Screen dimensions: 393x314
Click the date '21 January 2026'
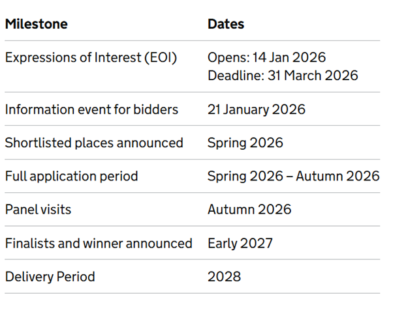coord(256,109)
